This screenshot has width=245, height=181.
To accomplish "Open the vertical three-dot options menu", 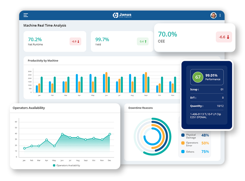I will coord(220,15).
